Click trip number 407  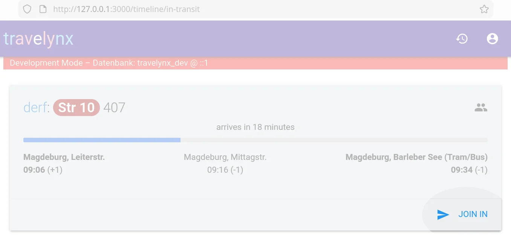(x=114, y=108)
